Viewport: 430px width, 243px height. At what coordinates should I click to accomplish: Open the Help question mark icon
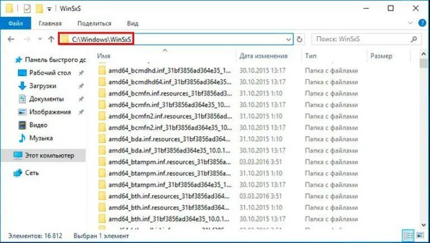(x=422, y=23)
